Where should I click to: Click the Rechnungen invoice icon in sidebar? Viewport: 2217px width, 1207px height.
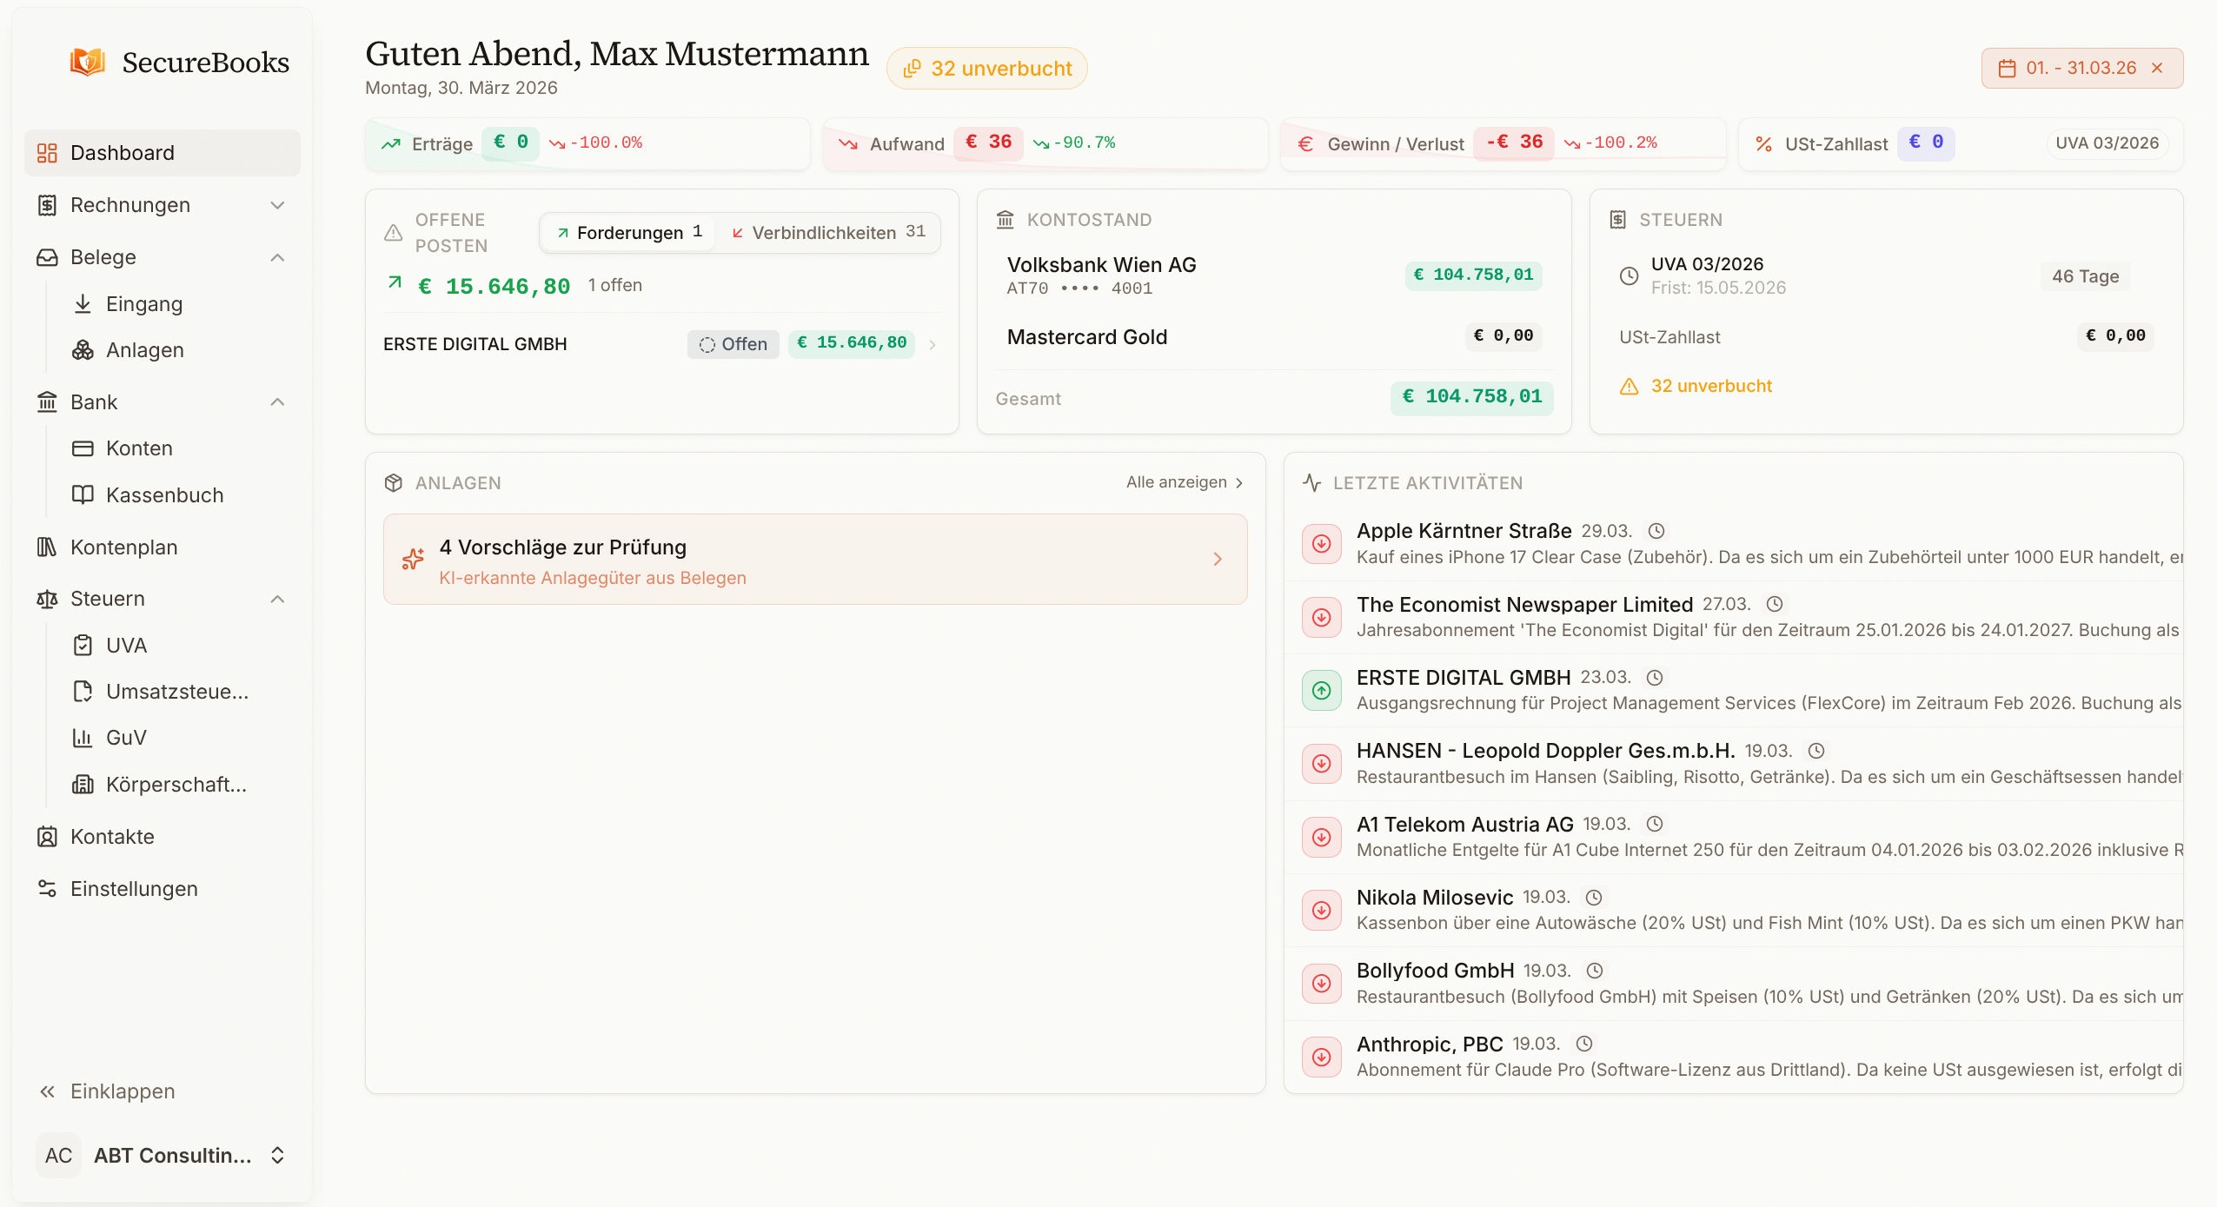pyautogui.click(x=47, y=205)
